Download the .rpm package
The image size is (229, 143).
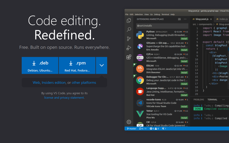coord(77,65)
